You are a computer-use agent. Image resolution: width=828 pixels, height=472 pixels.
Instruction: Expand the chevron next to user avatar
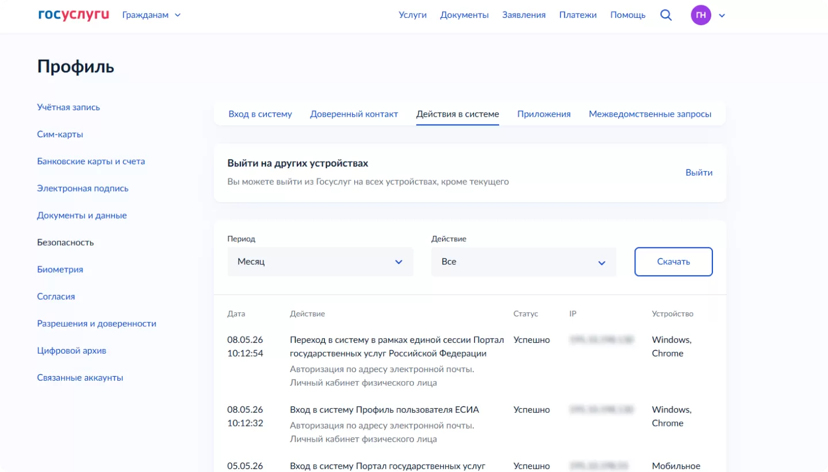(722, 16)
